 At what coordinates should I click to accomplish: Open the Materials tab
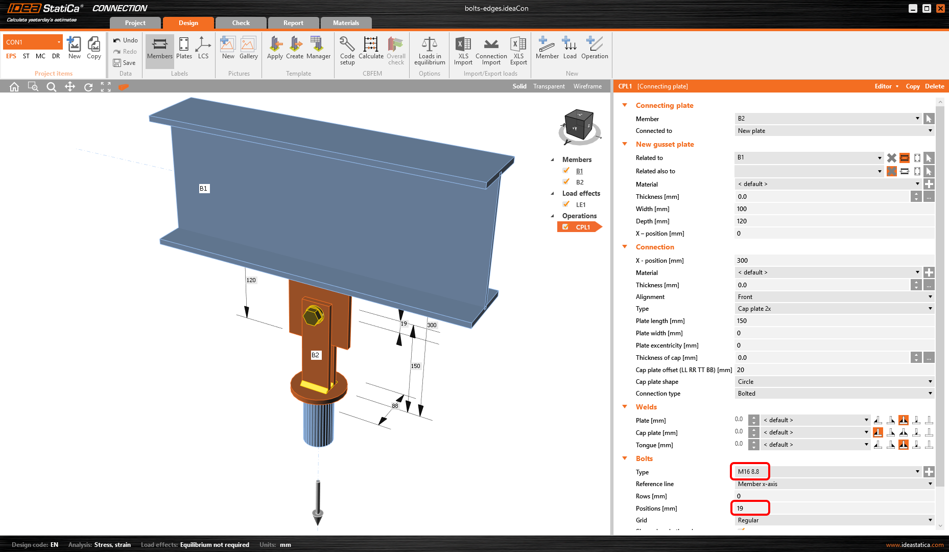pyautogui.click(x=346, y=23)
